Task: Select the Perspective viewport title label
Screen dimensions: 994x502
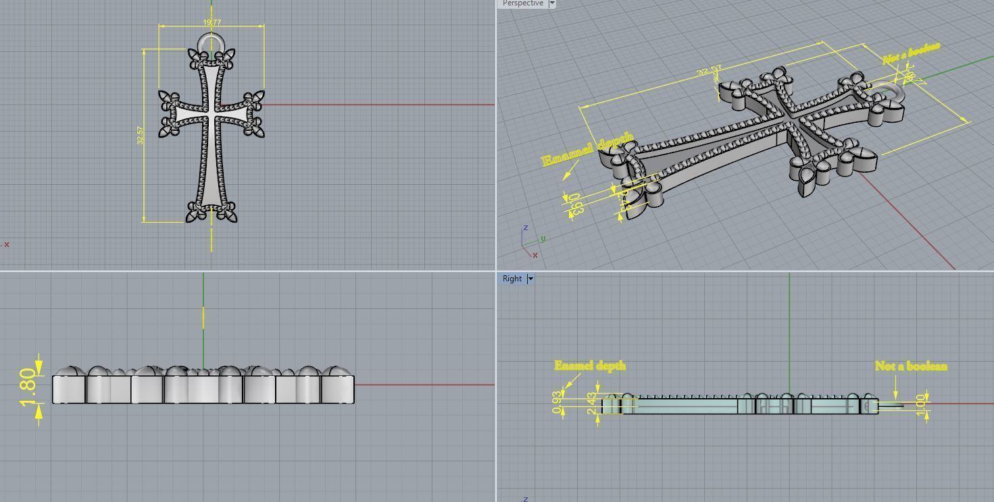Action: (x=522, y=3)
